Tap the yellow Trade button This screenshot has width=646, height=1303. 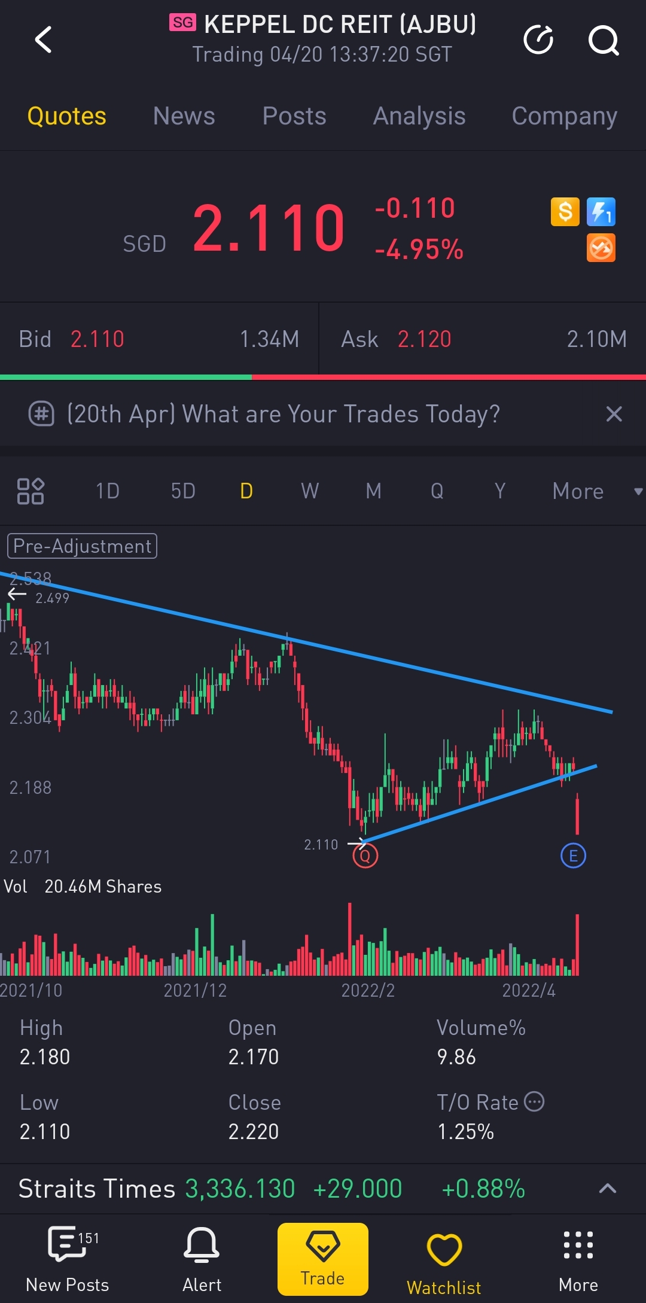[323, 1259]
